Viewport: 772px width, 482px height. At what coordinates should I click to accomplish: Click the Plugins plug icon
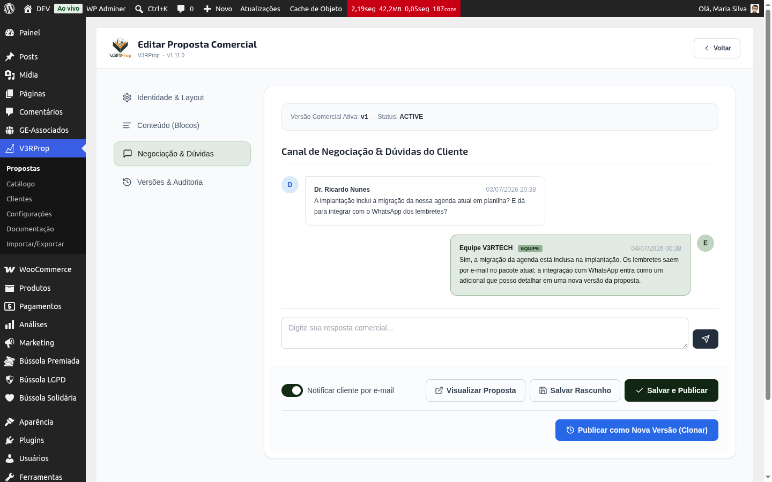tap(10, 440)
